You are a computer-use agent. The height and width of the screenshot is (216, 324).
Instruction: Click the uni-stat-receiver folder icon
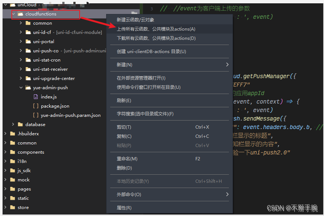pyautogui.click(x=28, y=69)
